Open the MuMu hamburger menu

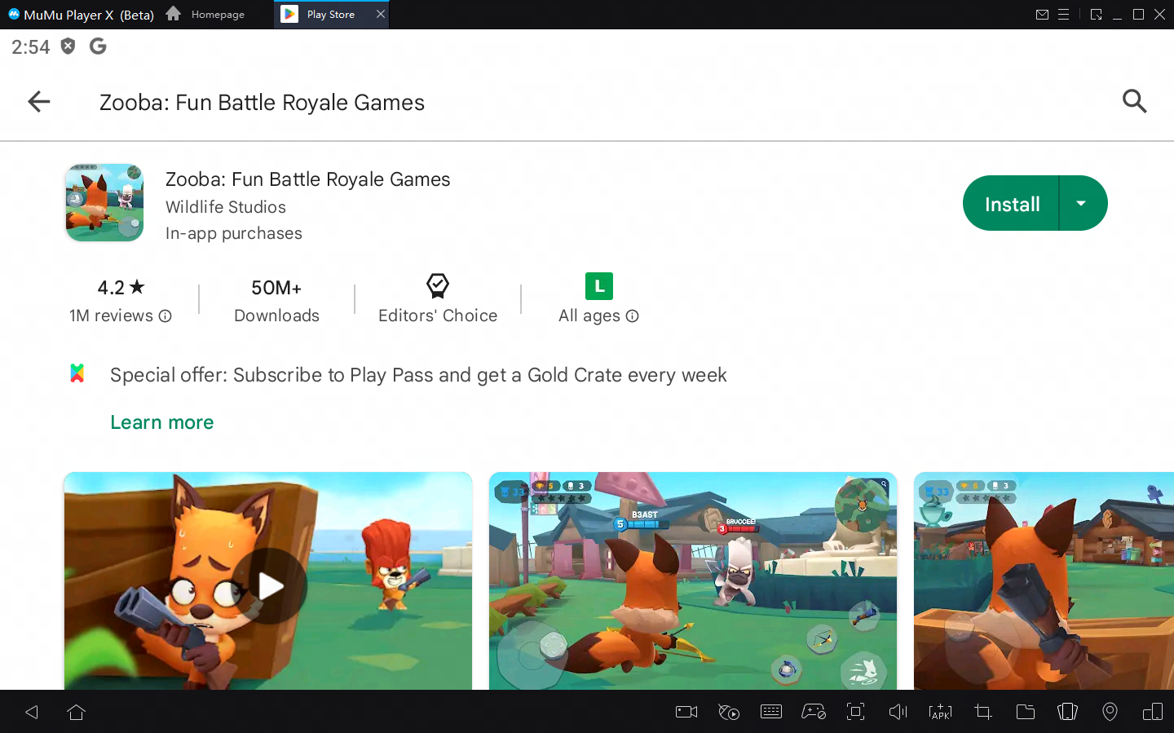point(1063,15)
